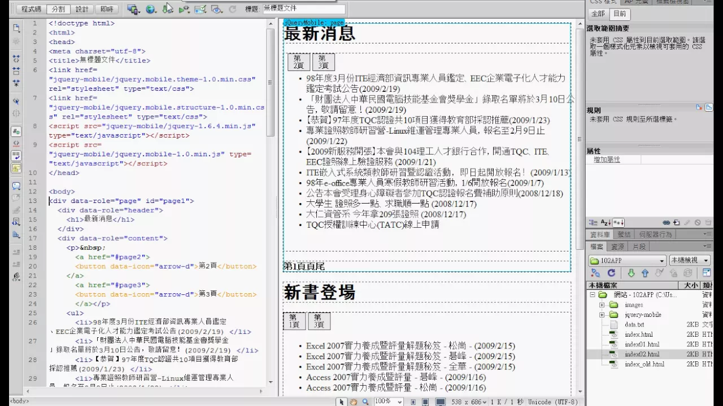Edit the document title field (無標題文件)

tap(304, 9)
